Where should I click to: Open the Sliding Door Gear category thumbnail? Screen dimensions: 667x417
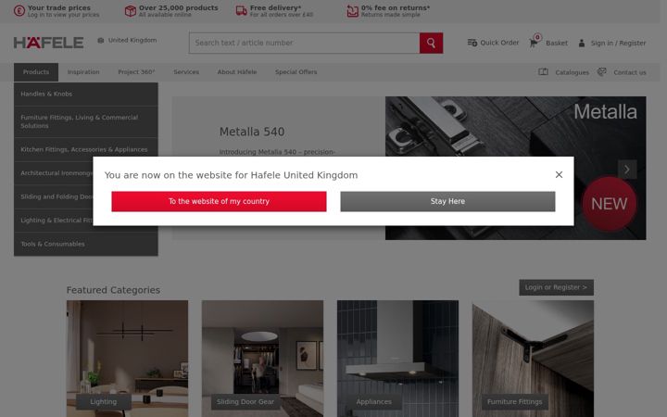(x=262, y=359)
